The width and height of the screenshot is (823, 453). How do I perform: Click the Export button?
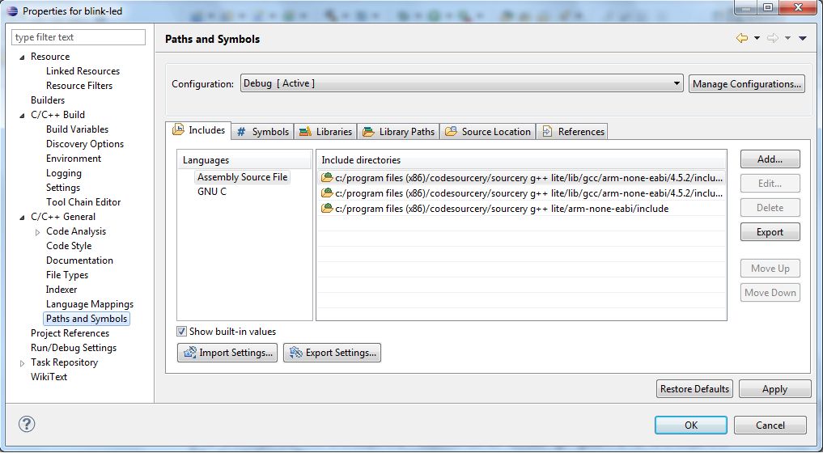point(770,232)
